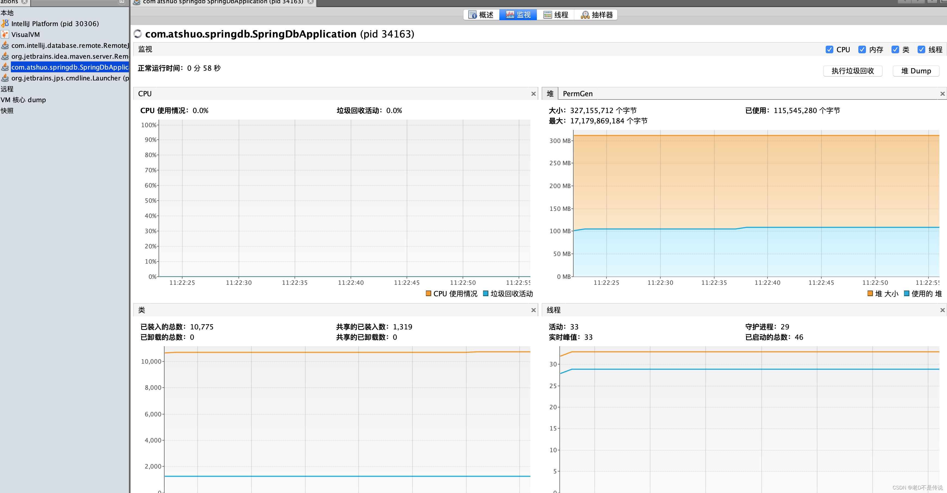This screenshot has height=493, width=947.
Task: Click the uptime text '正常运行时间: 0 分 58 秒'
Action: 179,68
